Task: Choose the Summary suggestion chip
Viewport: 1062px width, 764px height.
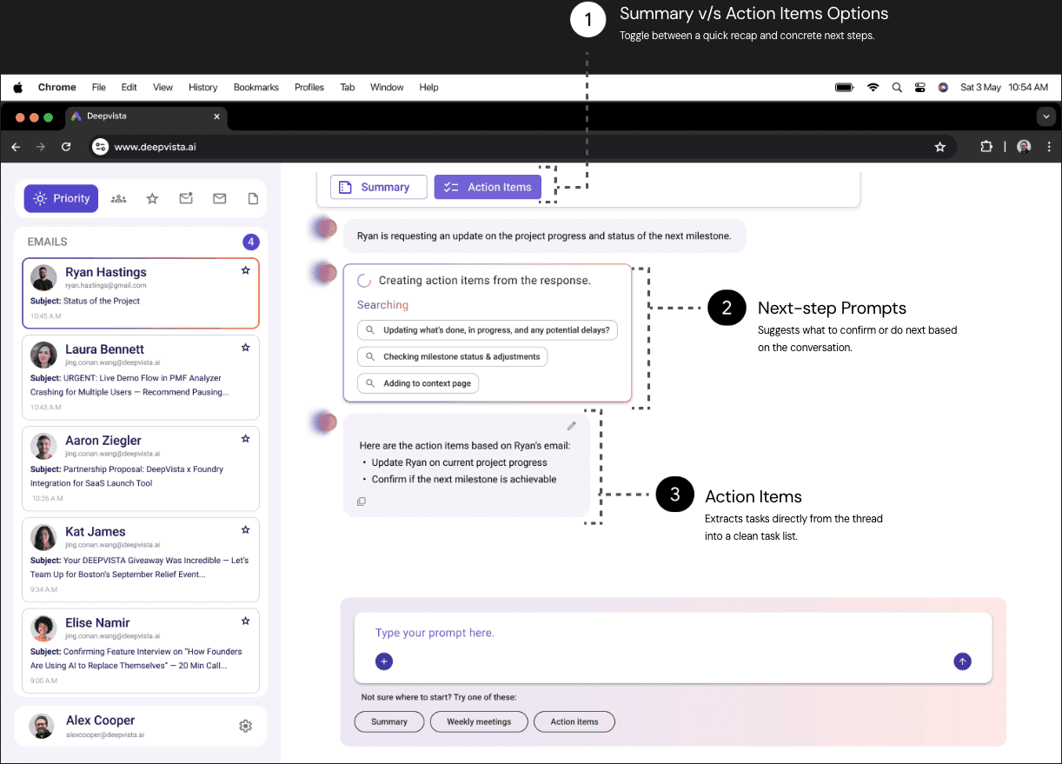Action: [389, 721]
